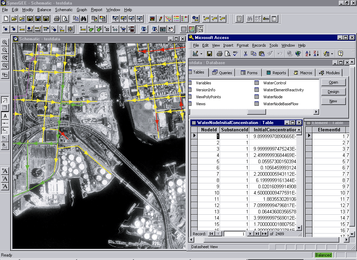Click Sort Ascending A-Z icon in Access
Viewport: 357px width, 260px height.
[x=308, y=54]
